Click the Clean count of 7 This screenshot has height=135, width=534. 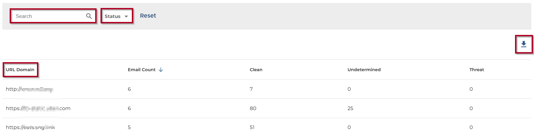pyautogui.click(x=251, y=89)
